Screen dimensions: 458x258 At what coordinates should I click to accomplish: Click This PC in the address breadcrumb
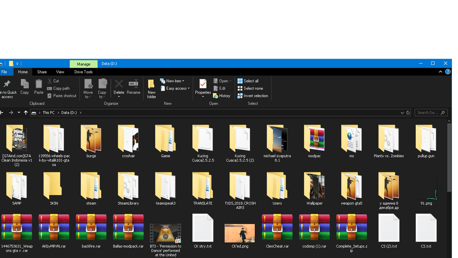click(x=49, y=113)
